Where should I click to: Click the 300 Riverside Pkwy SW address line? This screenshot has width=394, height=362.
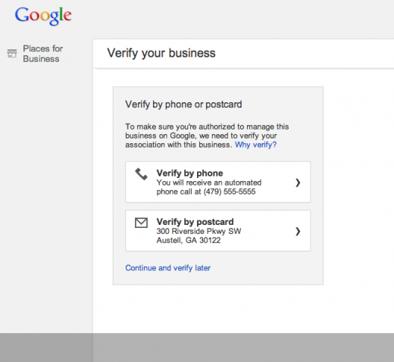(199, 231)
